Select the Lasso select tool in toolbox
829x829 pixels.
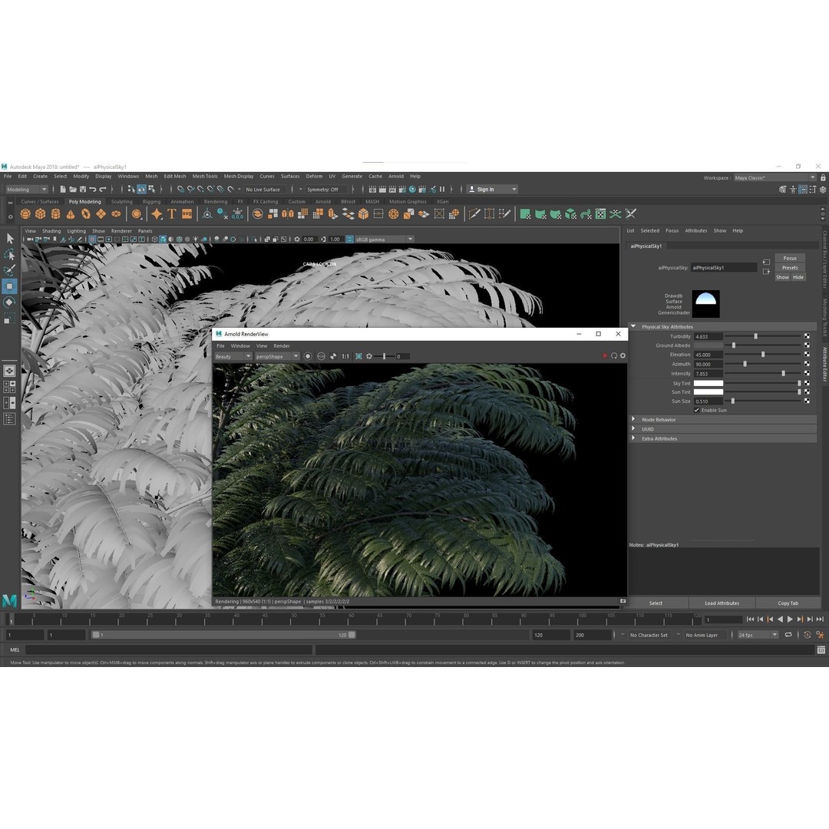pyautogui.click(x=9, y=255)
